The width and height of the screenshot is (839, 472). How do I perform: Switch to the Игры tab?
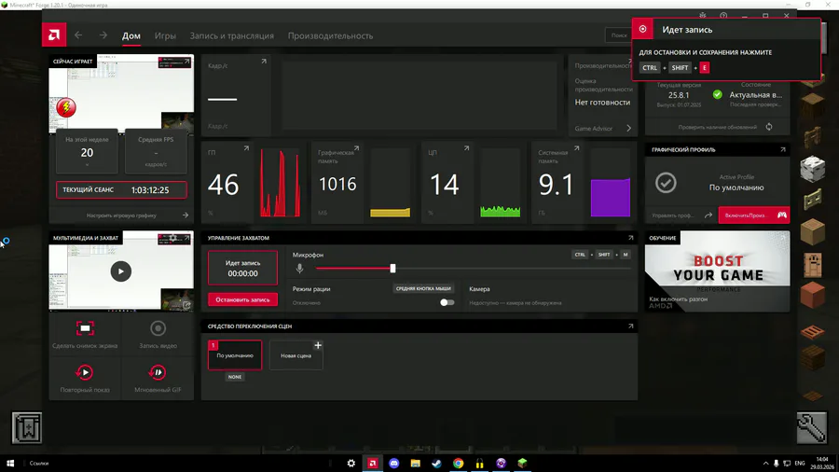165,35
